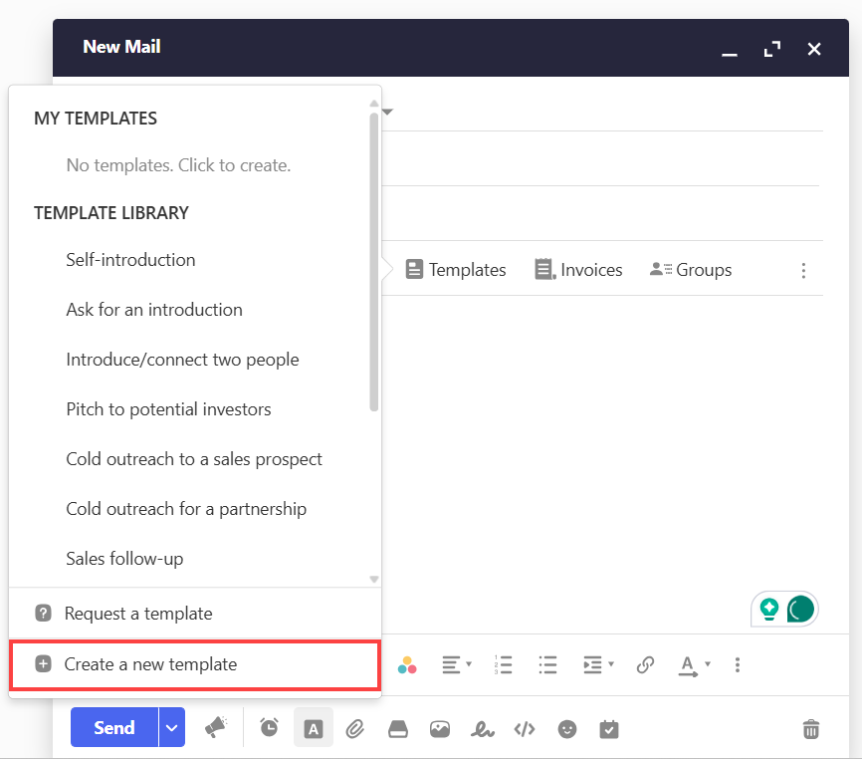Screen dimensions: 862x759
Task: Select Cold outreach to a sales prospect
Action: coord(193,459)
